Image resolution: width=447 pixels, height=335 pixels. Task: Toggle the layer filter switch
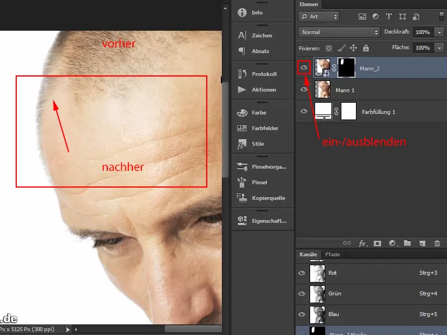coord(441,16)
